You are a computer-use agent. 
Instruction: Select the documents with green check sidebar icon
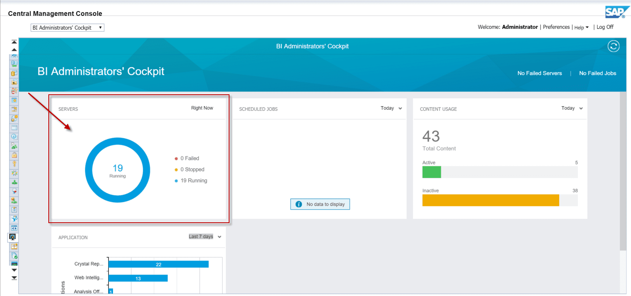point(14,256)
